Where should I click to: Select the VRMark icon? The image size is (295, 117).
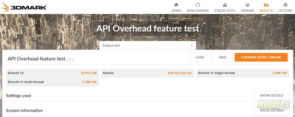(247, 5)
